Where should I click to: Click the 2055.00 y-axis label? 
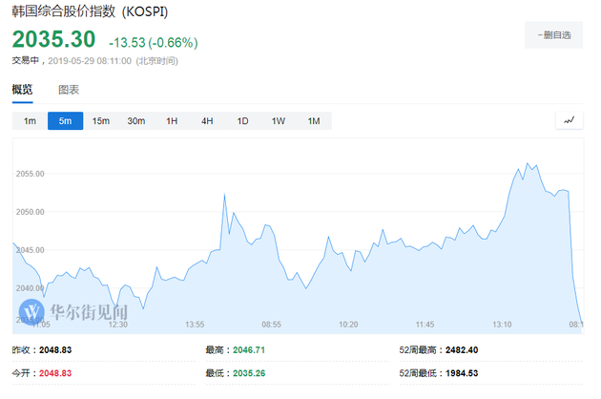coord(30,174)
